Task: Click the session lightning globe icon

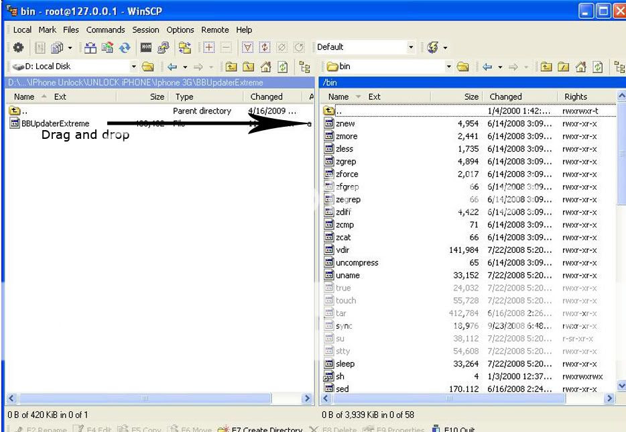Action: (432, 48)
